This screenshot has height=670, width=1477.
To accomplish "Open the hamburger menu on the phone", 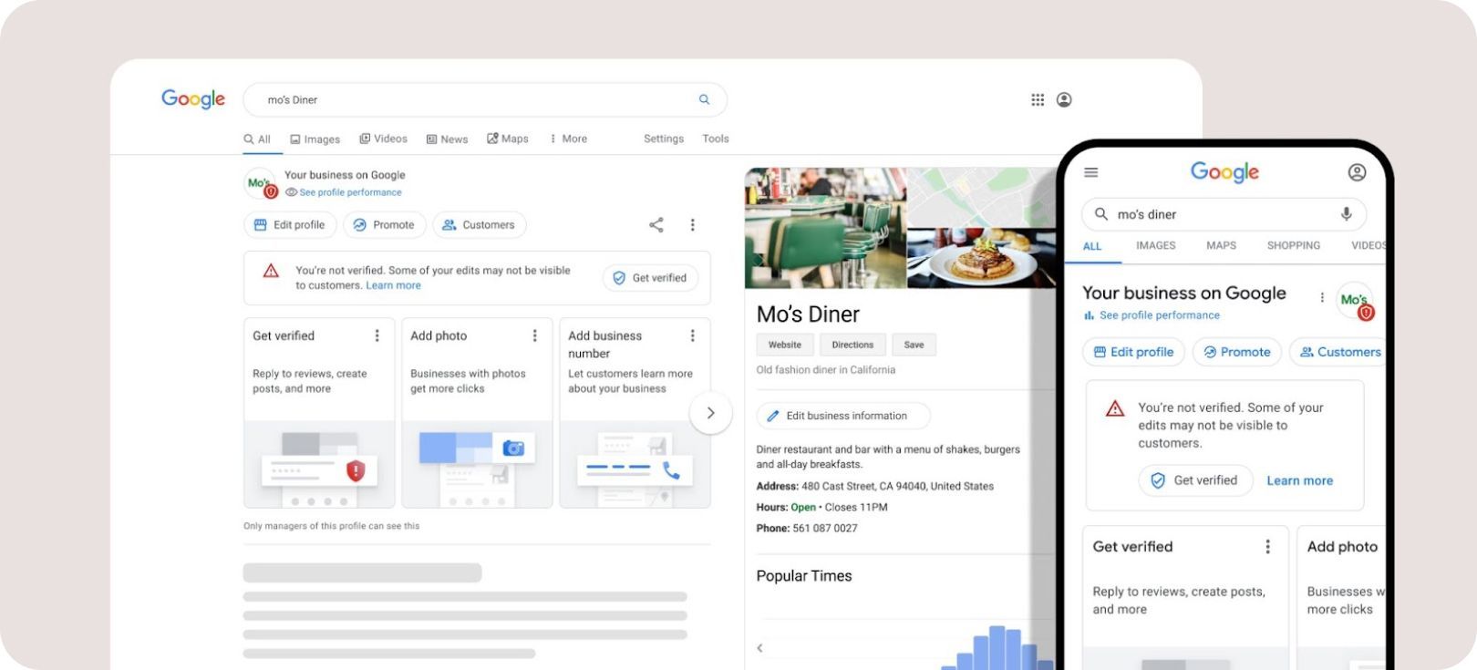I will tap(1090, 172).
